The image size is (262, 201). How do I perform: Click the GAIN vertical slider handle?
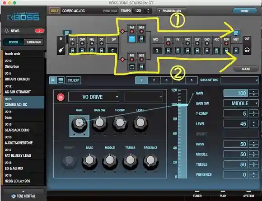coord(182,105)
